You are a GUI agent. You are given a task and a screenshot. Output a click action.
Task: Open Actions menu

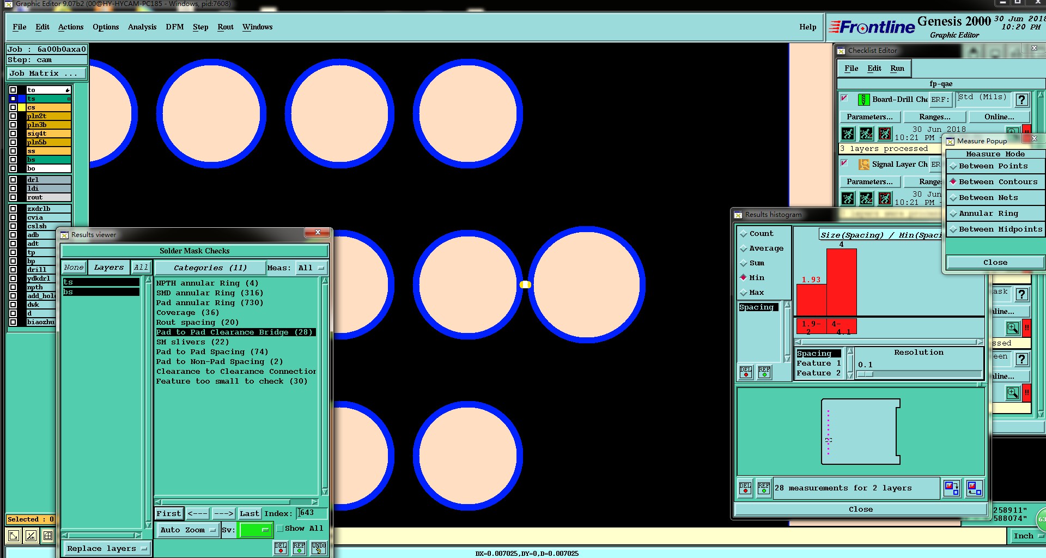pos(71,27)
